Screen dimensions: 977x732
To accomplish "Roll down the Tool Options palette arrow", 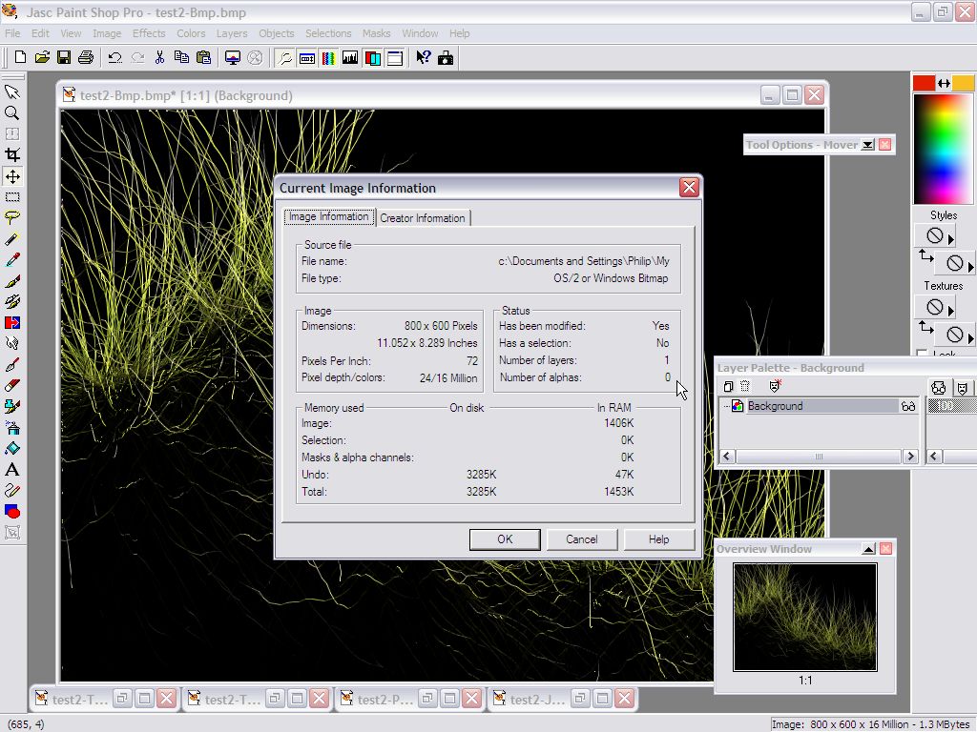I will point(867,145).
